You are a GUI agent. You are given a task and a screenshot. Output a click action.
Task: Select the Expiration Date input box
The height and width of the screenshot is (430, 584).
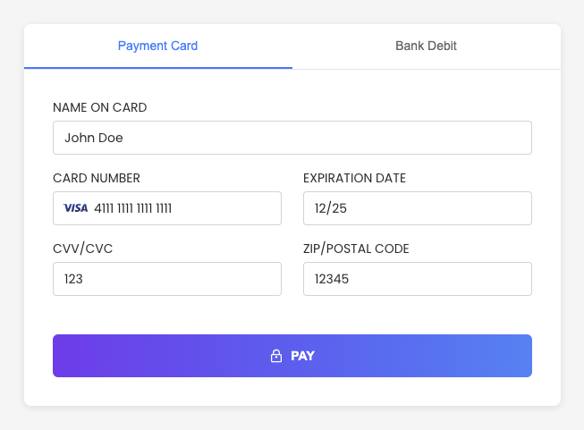click(x=418, y=208)
